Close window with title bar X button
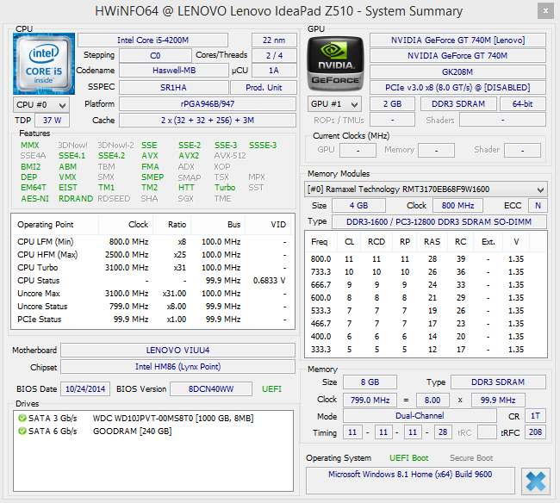This screenshot has height=503, width=560. tap(545, 11)
